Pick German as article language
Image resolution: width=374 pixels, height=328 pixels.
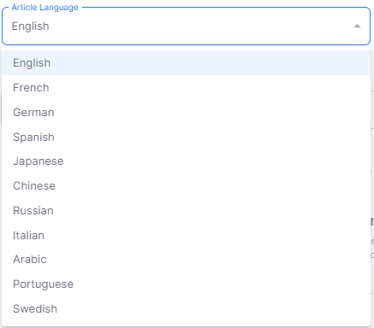click(186, 112)
